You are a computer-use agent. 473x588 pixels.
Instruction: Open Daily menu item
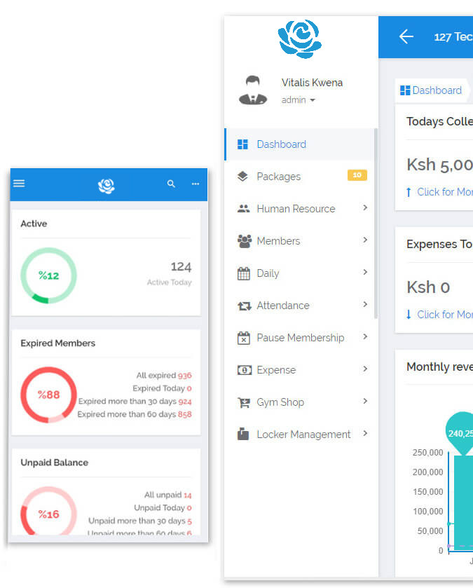point(299,273)
